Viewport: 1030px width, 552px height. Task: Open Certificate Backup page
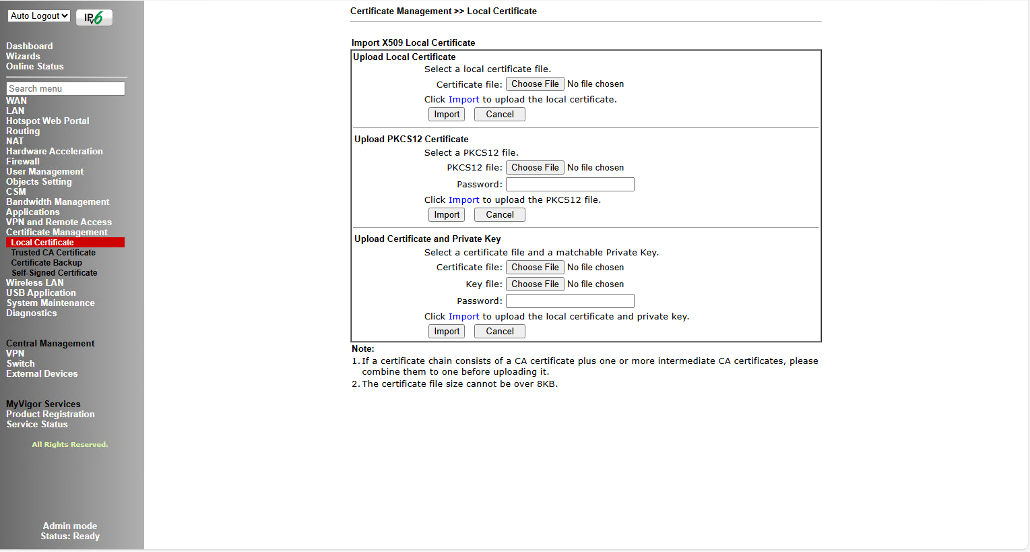tap(46, 263)
